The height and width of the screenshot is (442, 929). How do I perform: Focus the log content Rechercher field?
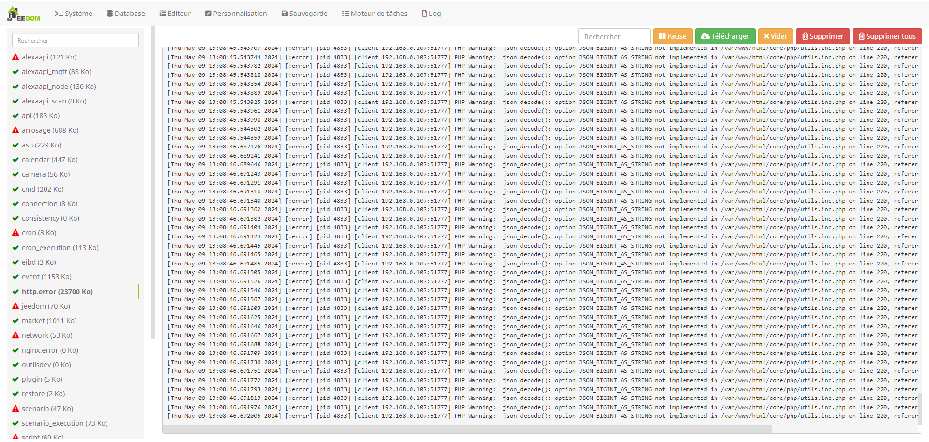[614, 36]
